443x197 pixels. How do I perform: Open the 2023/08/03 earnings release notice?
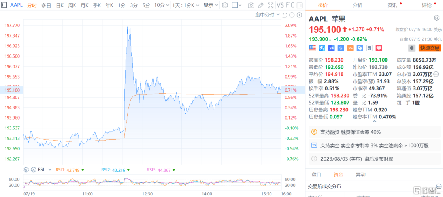point(375,159)
